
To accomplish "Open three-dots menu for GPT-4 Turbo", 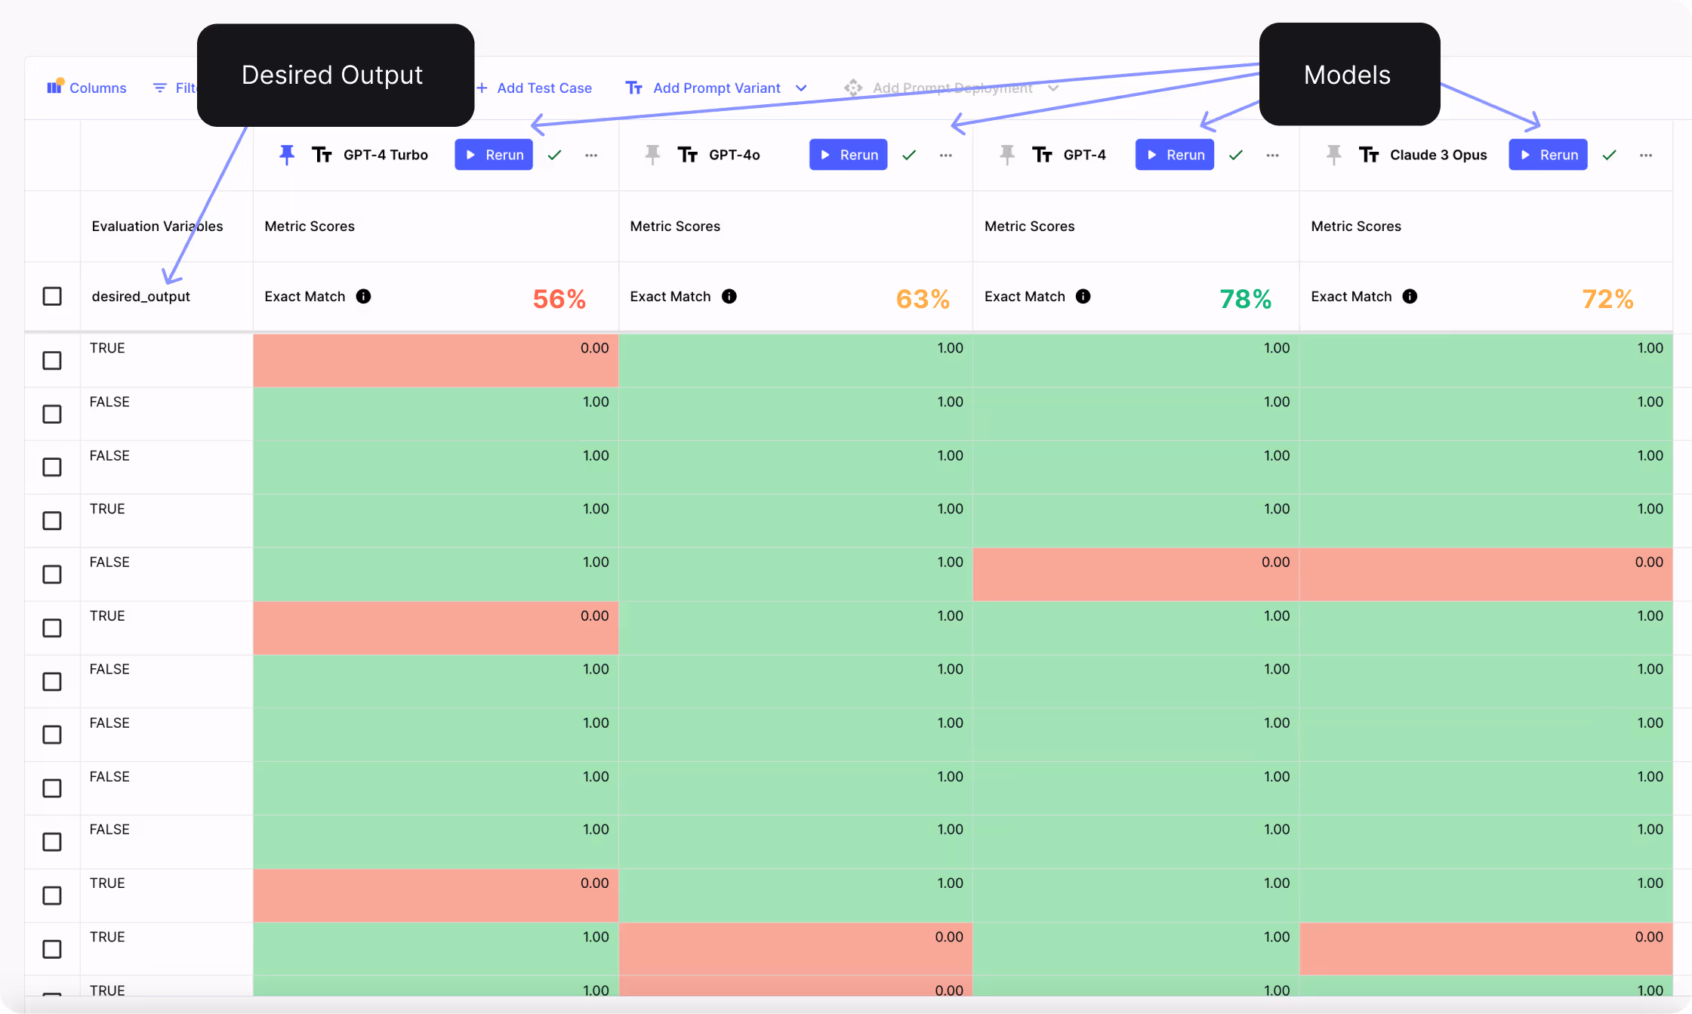I will point(591,155).
